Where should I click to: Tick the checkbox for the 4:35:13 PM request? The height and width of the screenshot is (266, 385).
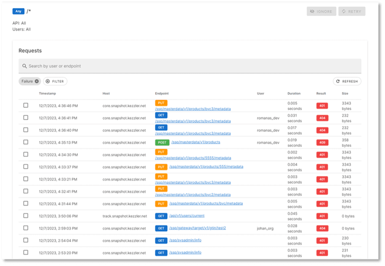26,142
